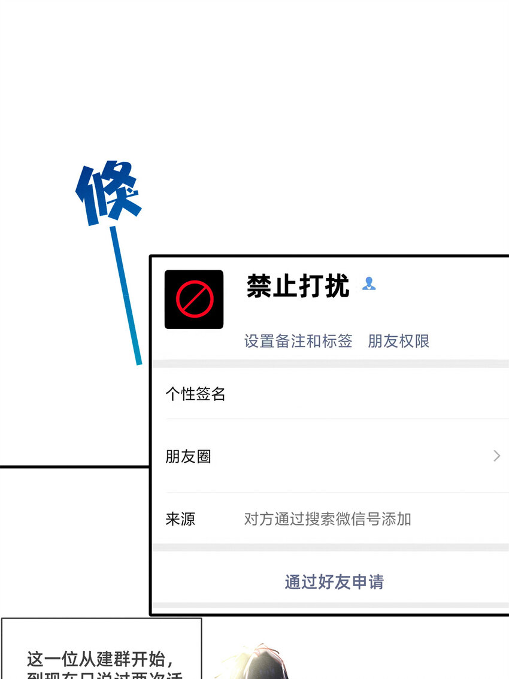This screenshot has height=679, width=509.
Task: Click the partially visible second narration line
Action: click(104, 675)
